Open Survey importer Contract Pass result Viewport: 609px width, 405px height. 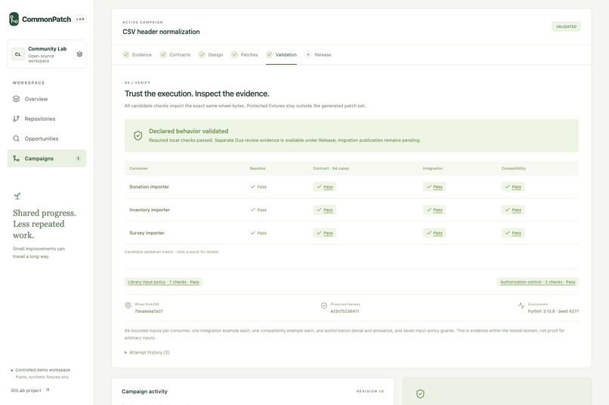[325, 233]
